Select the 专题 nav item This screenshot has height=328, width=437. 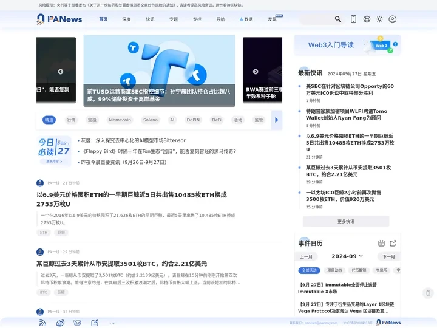[x=174, y=19]
